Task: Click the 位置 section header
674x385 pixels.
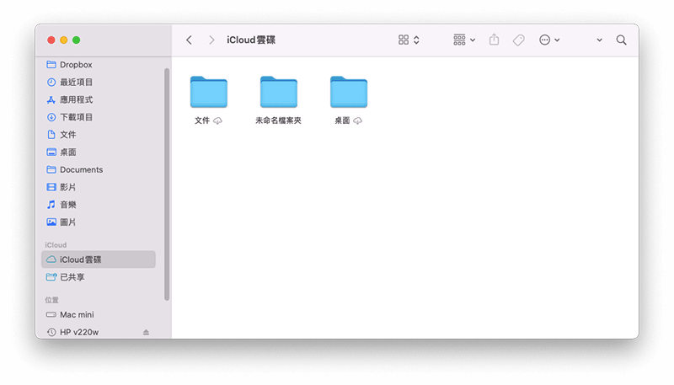Action: click(51, 300)
